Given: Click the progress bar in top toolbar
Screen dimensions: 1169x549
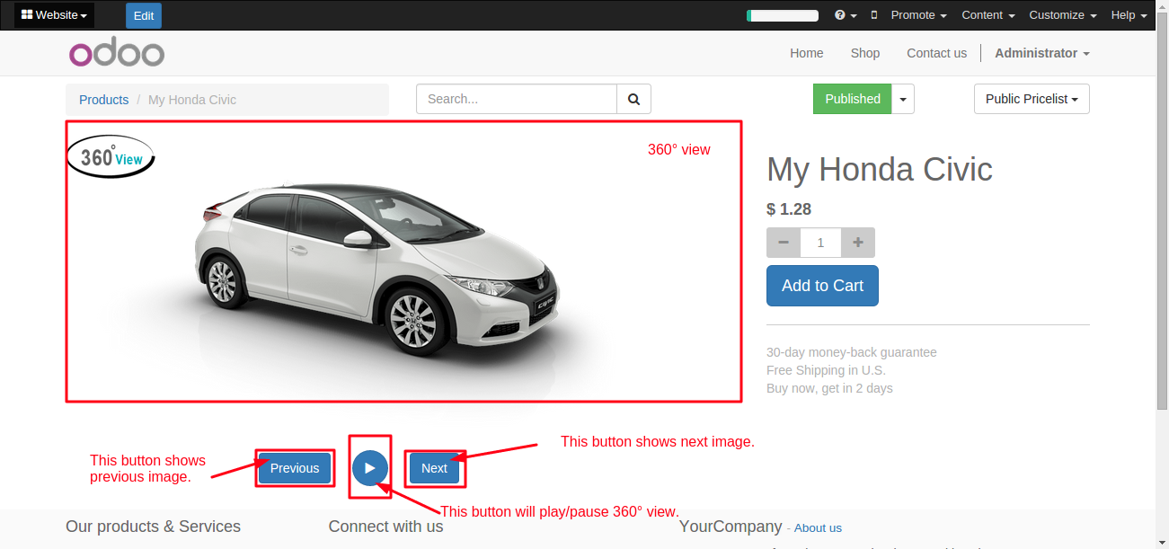Looking at the screenshot, I should click(783, 15).
